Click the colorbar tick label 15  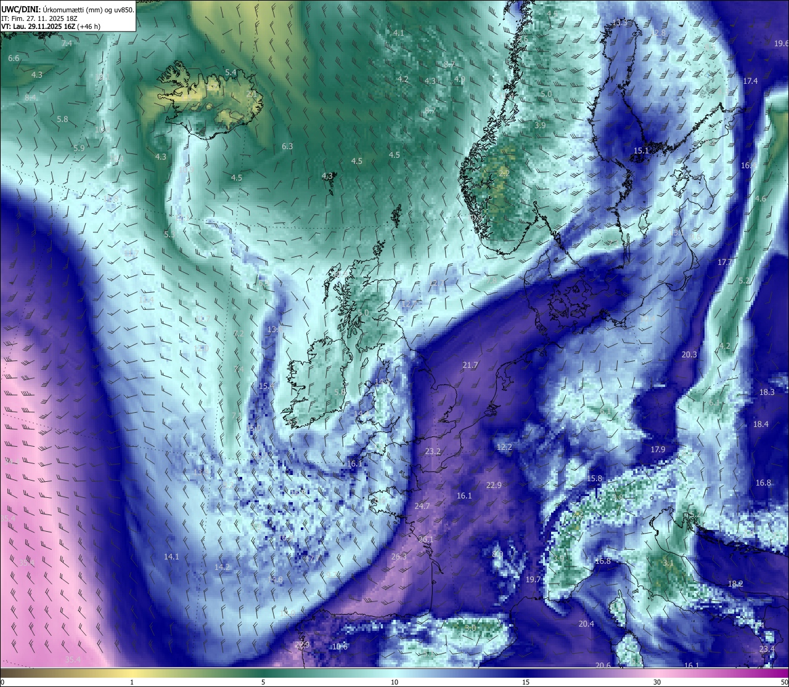tap(526, 682)
